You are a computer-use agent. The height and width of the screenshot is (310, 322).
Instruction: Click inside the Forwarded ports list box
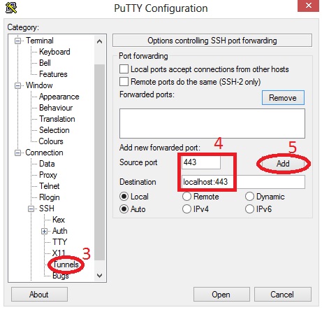212,123
